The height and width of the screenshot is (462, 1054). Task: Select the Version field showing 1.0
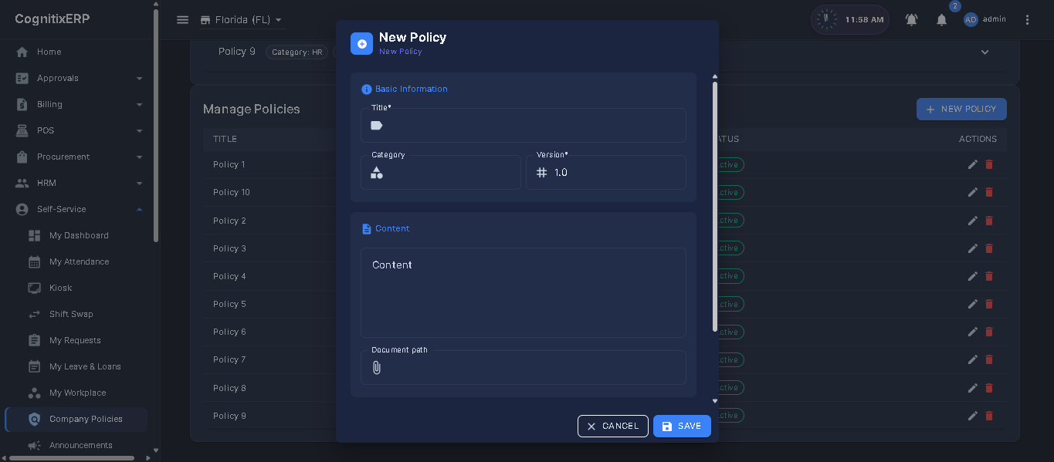coord(606,172)
